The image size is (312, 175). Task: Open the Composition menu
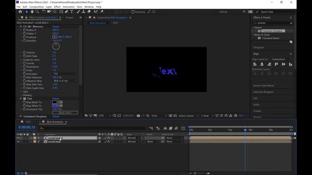[37, 7]
